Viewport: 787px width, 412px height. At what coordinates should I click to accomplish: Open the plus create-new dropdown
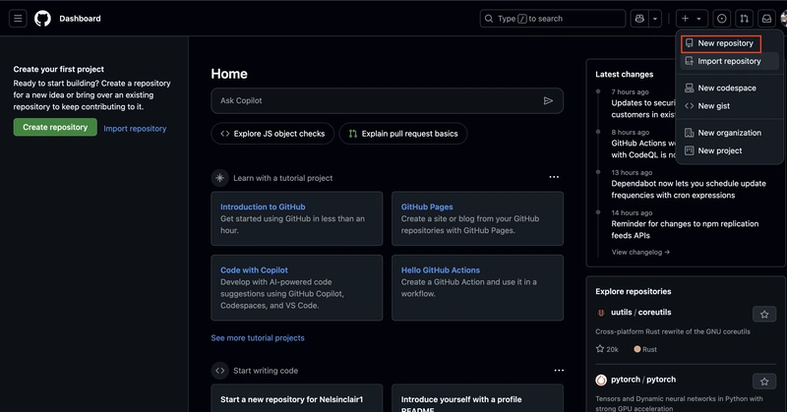[x=692, y=19]
